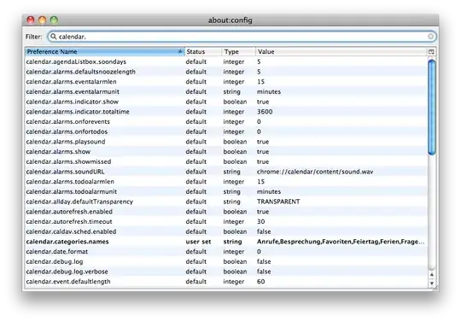Select calendar.alarms.indicator.totaltime preference
The height and width of the screenshot is (322, 461).
(226, 112)
